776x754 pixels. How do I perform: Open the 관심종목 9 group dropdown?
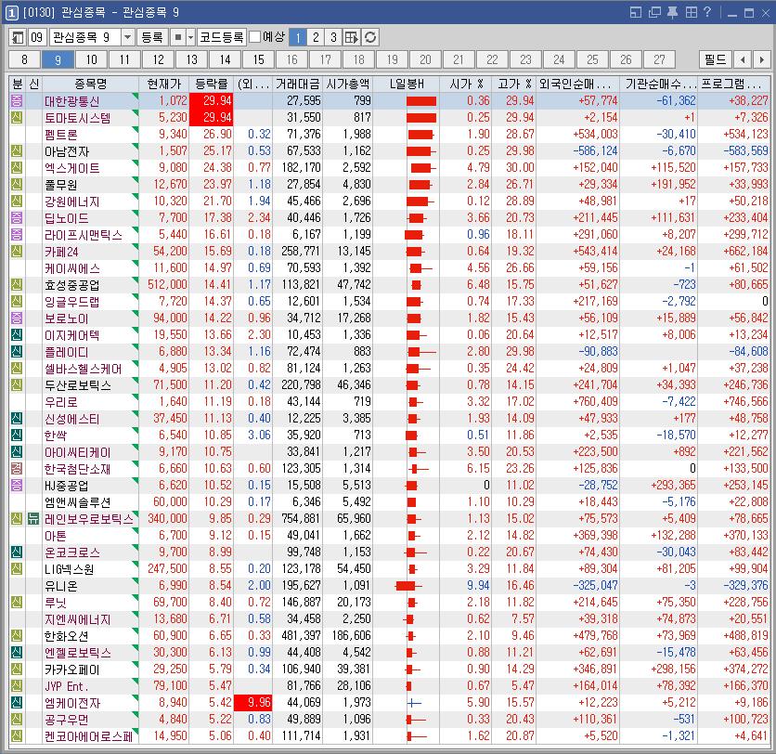click(127, 37)
